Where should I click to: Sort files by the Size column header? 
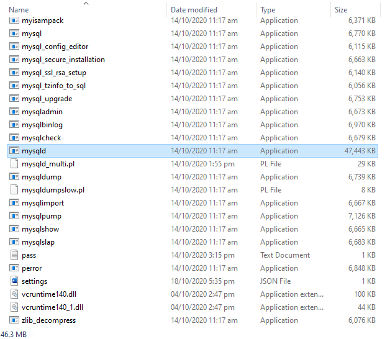click(x=341, y=10)
